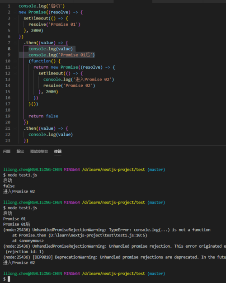Viewport: 226px width, 283px height.
Task: Click line number 23 in gutter
Action: coord(8,141)
